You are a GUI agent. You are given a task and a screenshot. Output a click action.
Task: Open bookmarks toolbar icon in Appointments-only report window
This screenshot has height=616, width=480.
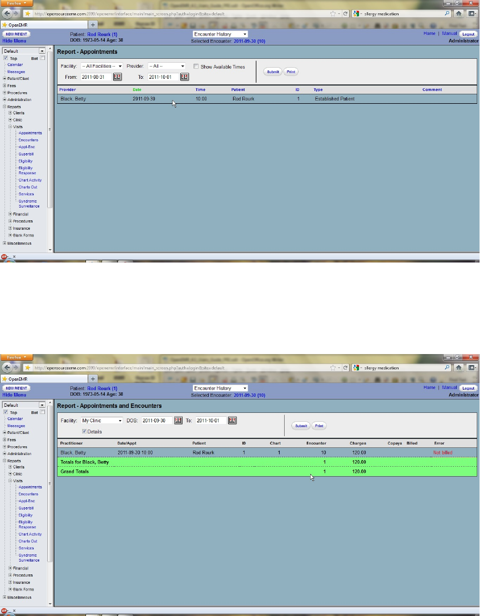point(471,13)
